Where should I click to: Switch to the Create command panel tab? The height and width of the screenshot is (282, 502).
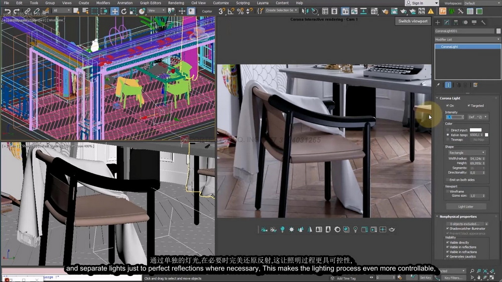tap(438, 23)
